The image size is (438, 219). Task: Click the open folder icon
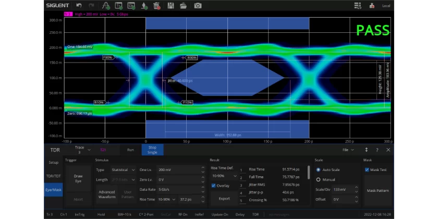(184, 6)
